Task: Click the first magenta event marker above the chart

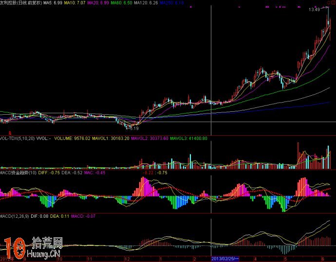Action: click(x=191, y=7)
